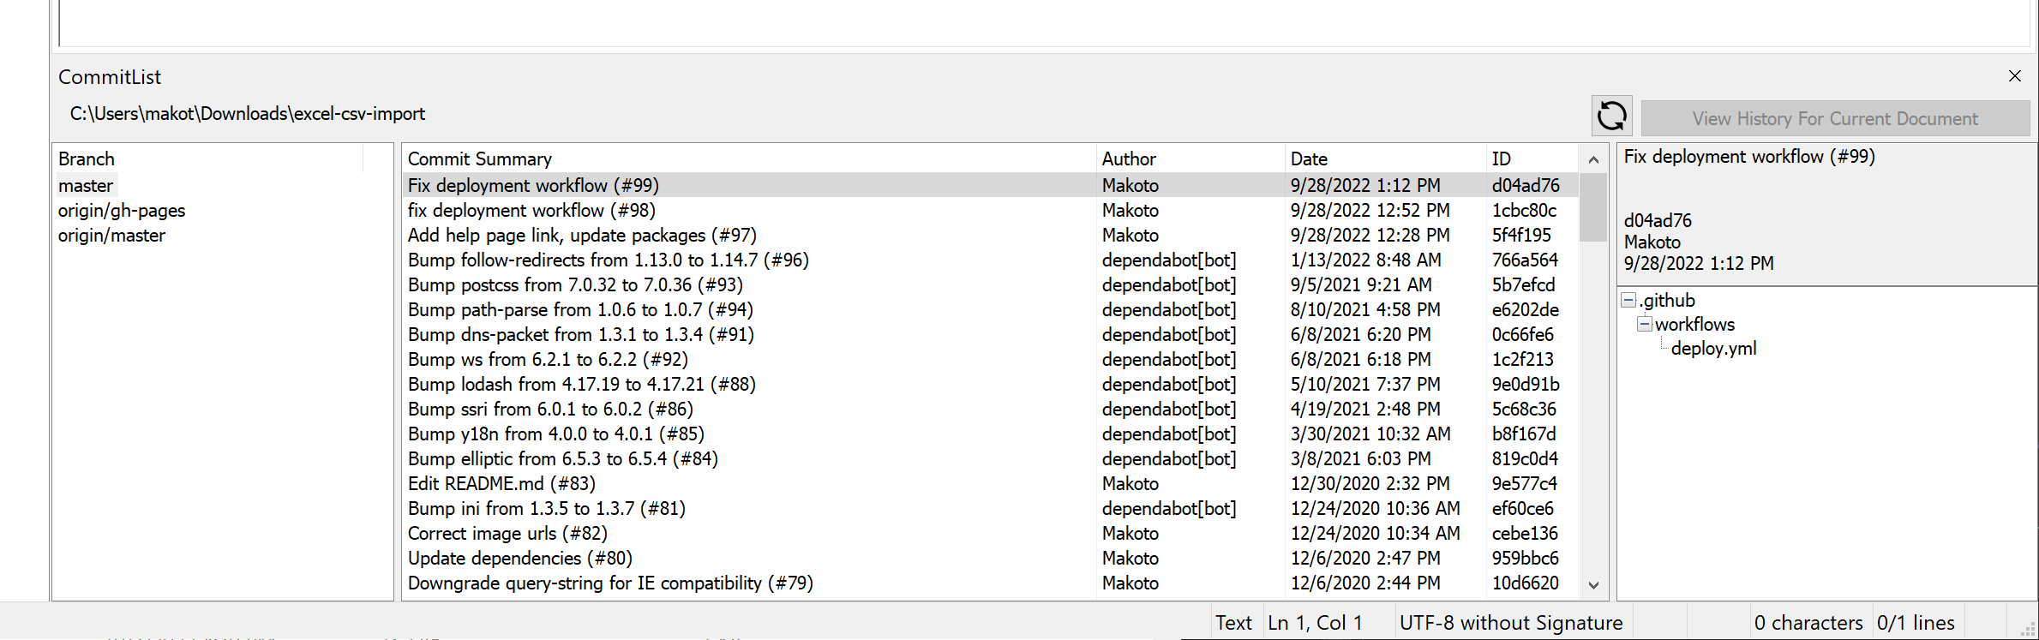Screen dimensions: 2039x640
Task: Collapse the .github folder node
Action: tap(1629, 300)
